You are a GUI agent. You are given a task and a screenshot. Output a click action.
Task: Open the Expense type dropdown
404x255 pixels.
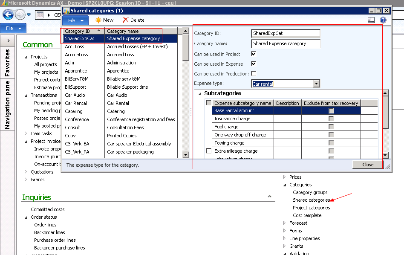point(316,84)
